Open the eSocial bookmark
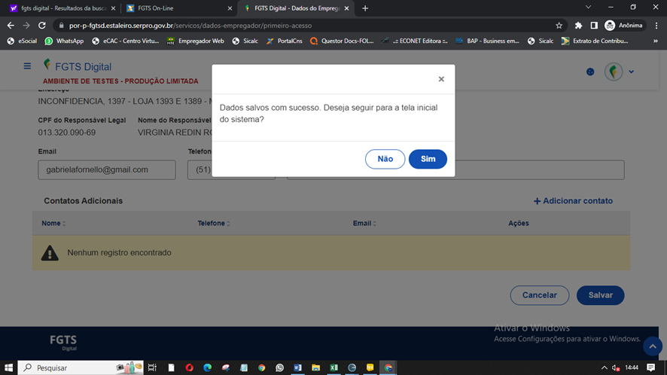This screenshot has height=375, width=667. [x=21, y=41]
